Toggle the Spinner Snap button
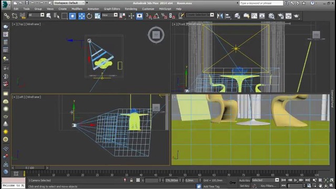This screenshot has width=336, height=189. [172, 16]
